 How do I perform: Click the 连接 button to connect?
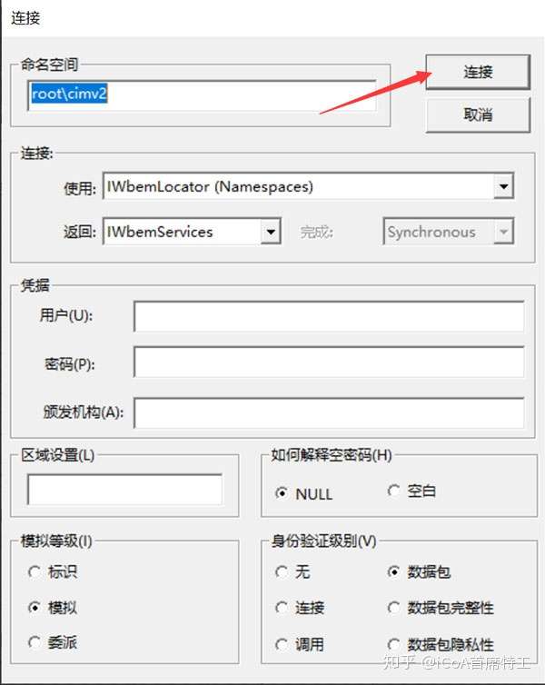tap(478, 72)
